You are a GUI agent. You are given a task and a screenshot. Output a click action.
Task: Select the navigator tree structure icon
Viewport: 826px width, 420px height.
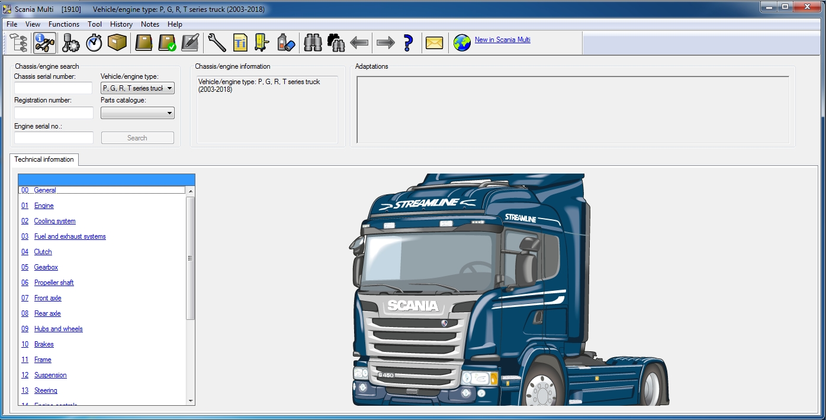17,43
